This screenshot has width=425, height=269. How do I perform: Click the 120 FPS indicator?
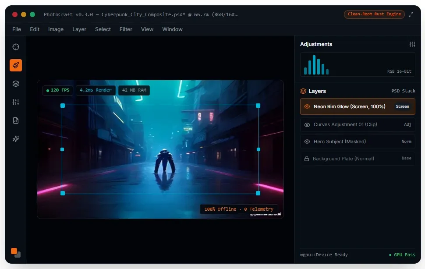(58, 90)
